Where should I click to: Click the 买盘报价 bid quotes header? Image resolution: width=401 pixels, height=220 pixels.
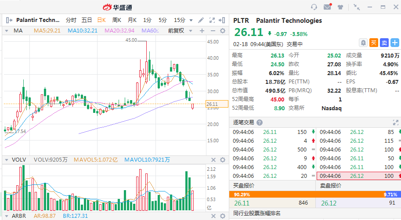tap(244, 186)
